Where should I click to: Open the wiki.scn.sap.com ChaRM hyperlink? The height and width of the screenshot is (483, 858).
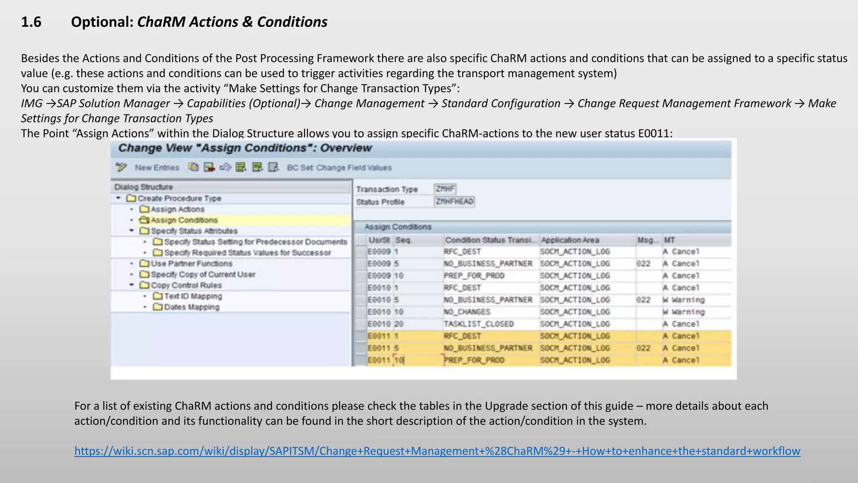click(x=437, y=451)
